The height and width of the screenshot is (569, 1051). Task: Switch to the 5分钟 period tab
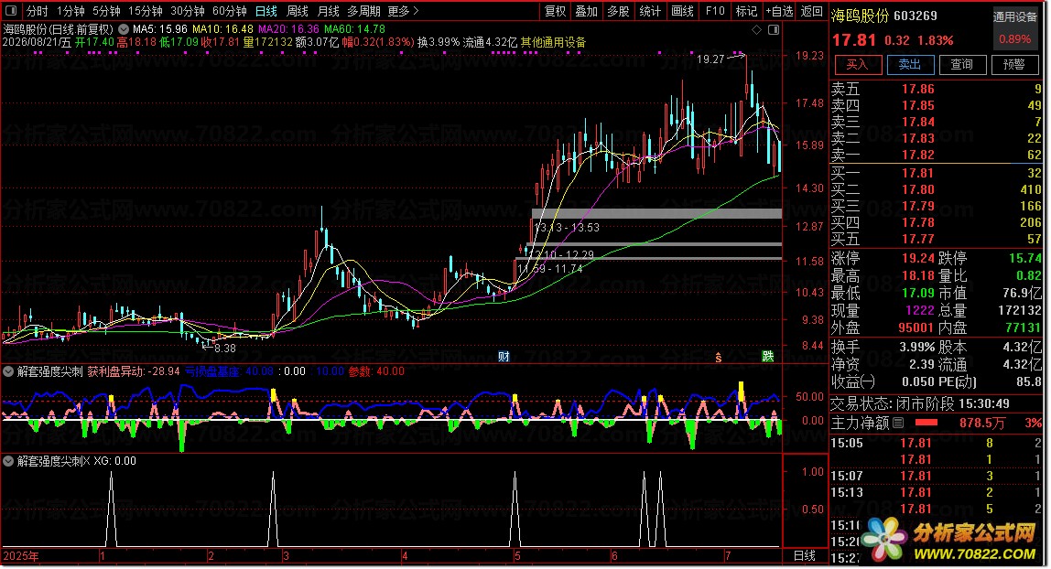pyautogui.click(x=106, y=11)
